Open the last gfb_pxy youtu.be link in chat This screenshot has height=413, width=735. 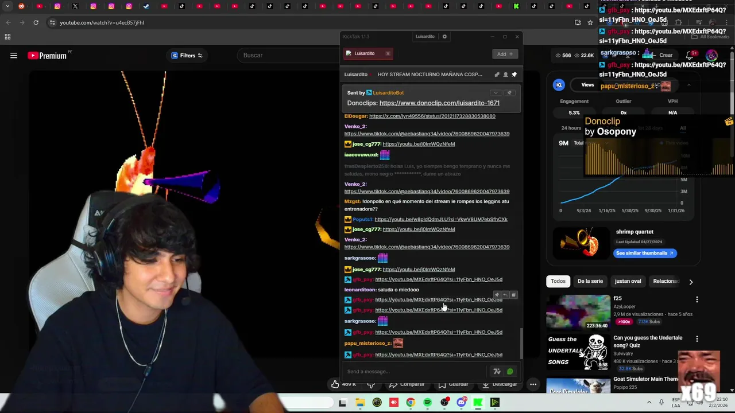pyautogui.click(x=439, y=354)
